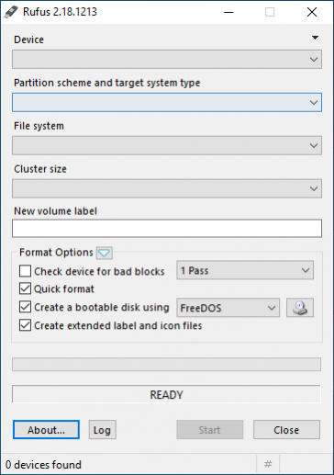Screen dimensions: 334x475
Task: Click the READY status field
Action: pos(166,394)
